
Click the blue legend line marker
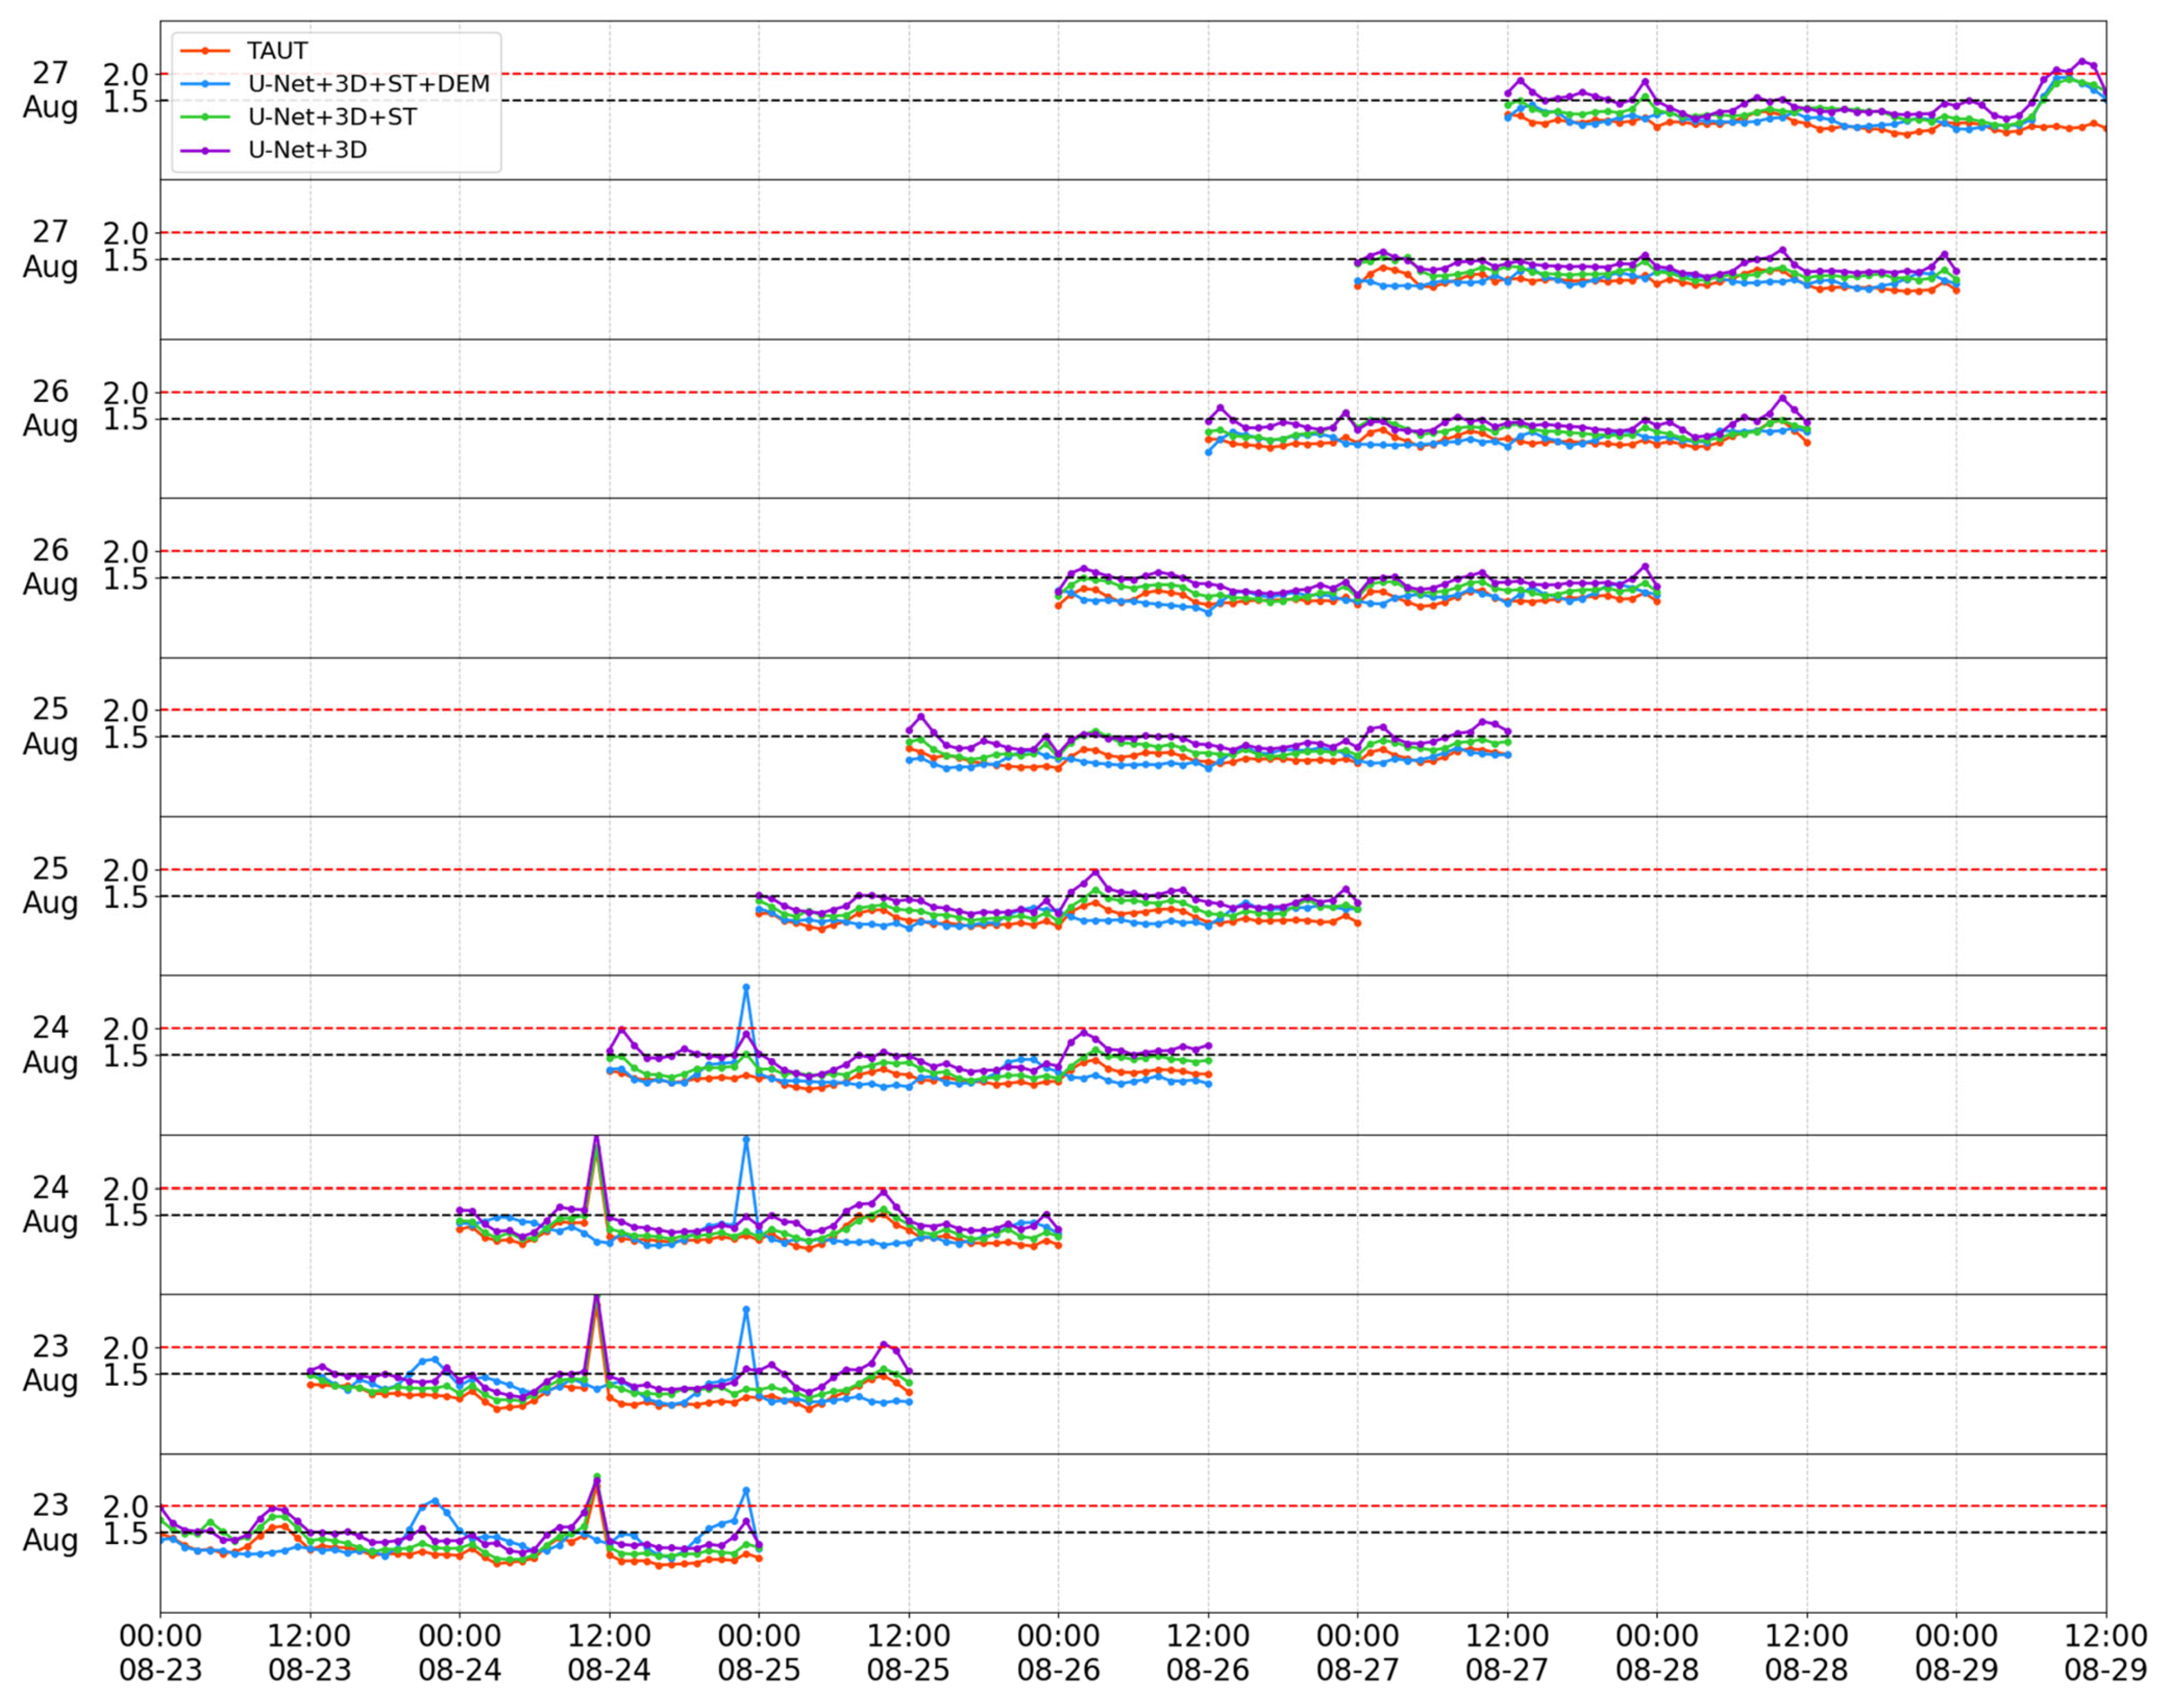205,84
